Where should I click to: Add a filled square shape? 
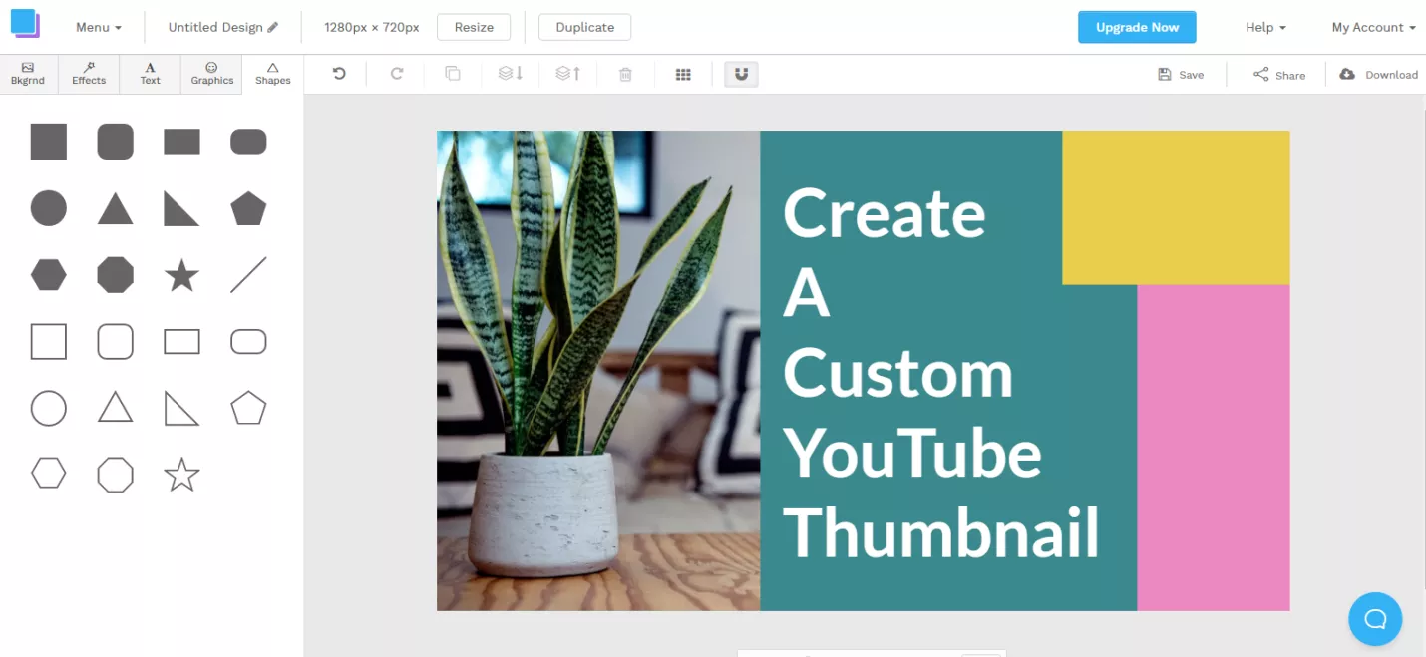pos(49,142)
